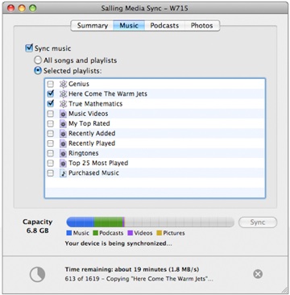290x295 pixels.
Task: Open the Music tab
Action: tap(129, 26)
